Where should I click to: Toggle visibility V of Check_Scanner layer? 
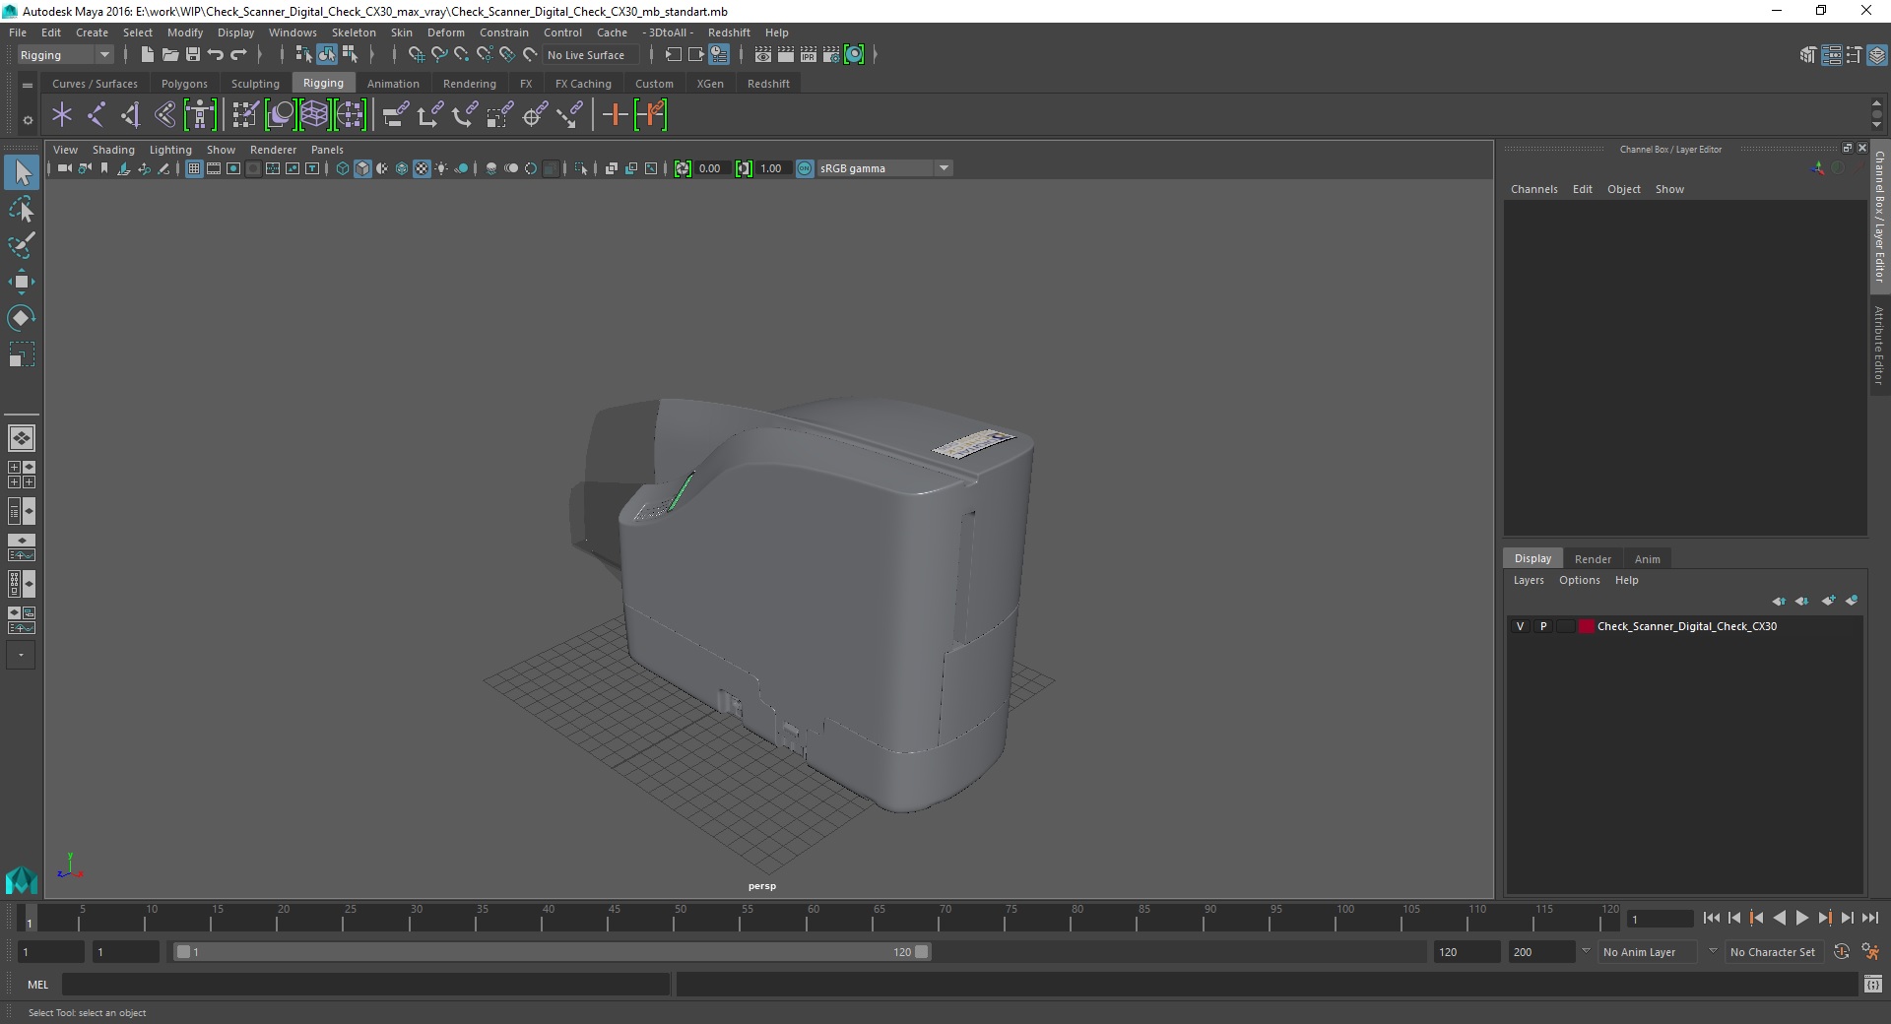point(1520,626)
